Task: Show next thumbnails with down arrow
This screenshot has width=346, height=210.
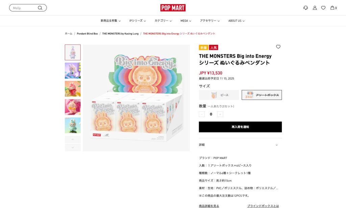Action: pos(73,148)
